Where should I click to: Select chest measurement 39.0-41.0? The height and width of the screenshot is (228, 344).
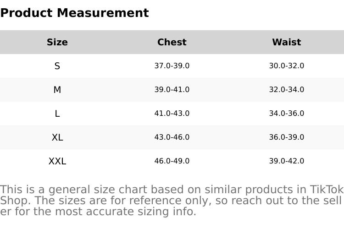172,90
